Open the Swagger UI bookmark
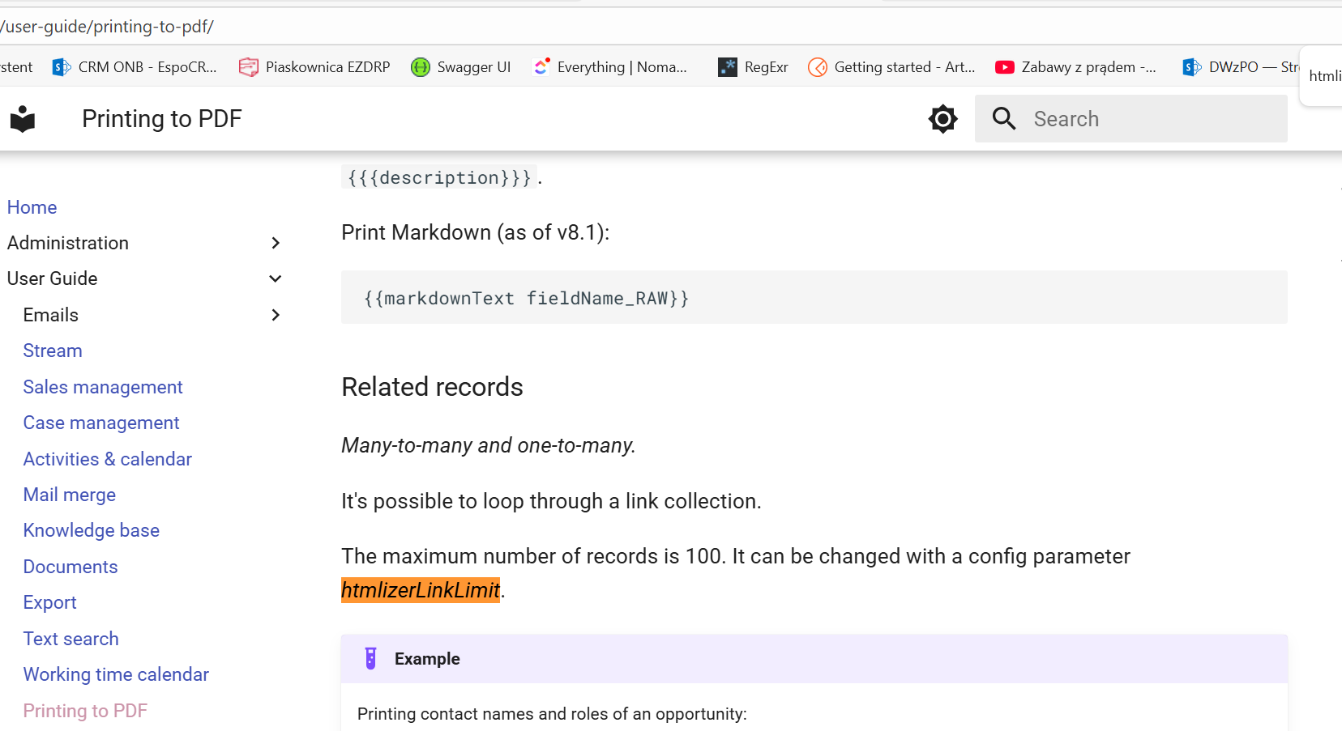 coord(461,67)
